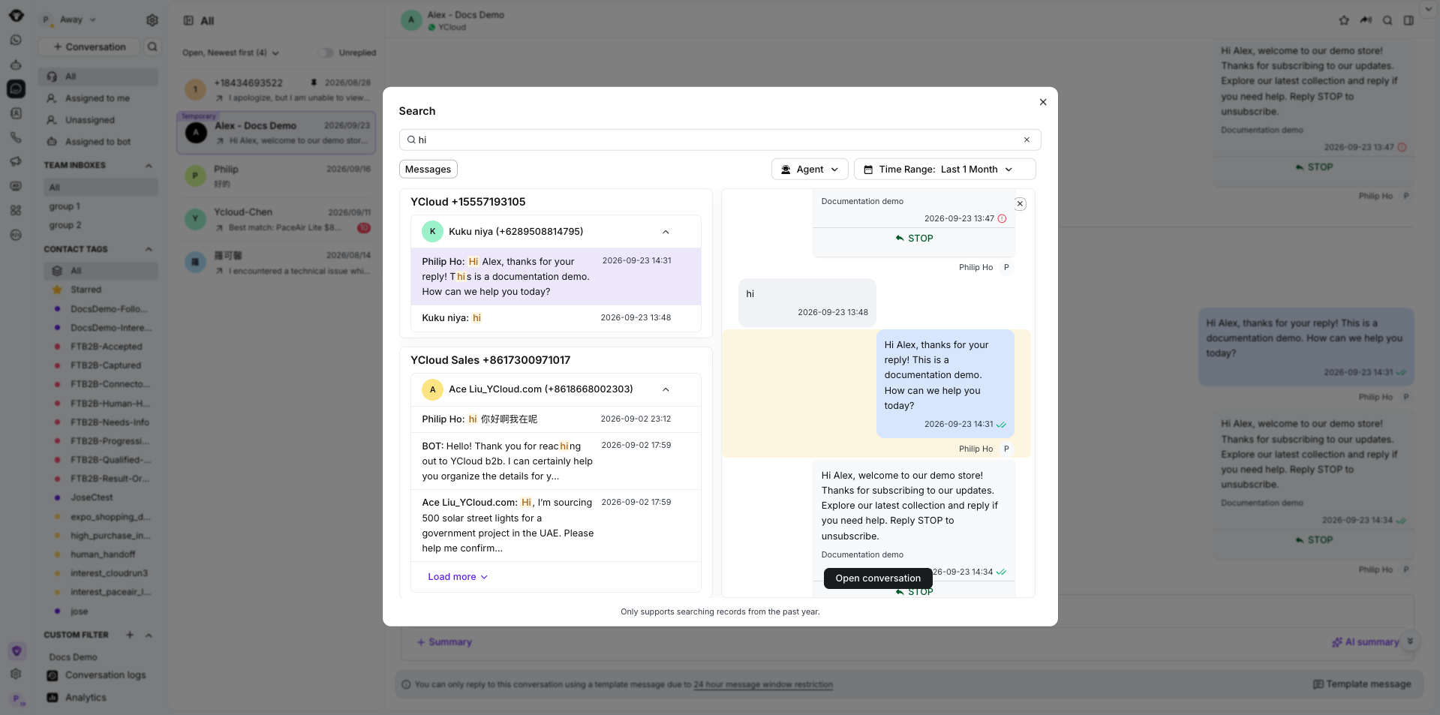The width and height of the screenshot is (1440, 715).
Task: Toggle the side panel icon in header
Action: pos(1408,21)
